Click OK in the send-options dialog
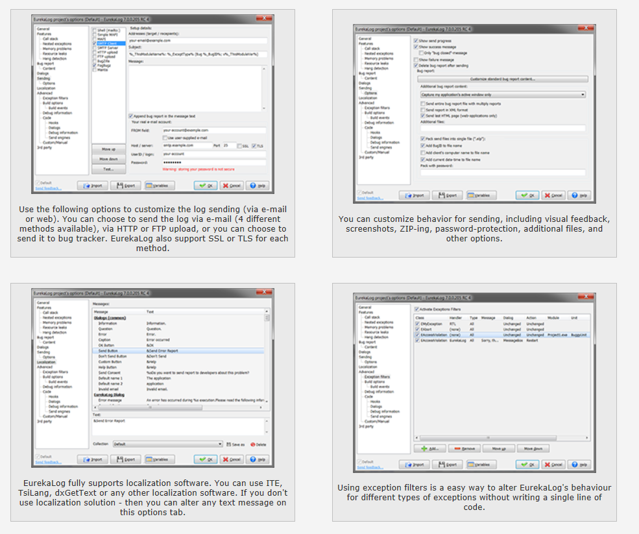The image size is (639, 534). point(528,195)
